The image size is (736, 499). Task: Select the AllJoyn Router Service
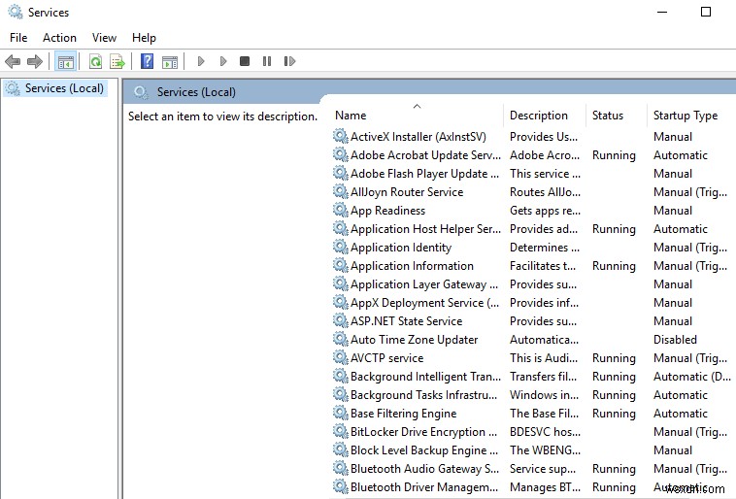pos(533,192)
